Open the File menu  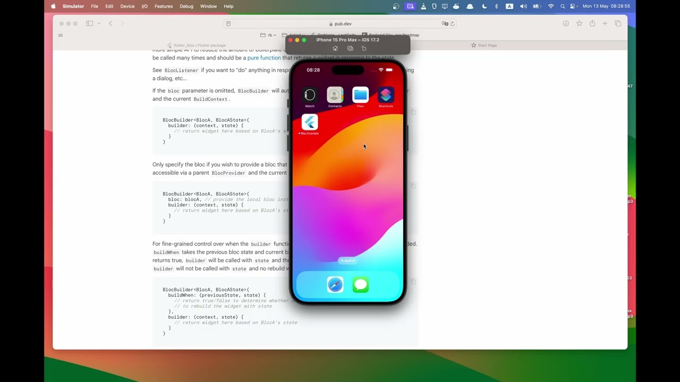[x=95, y=6]
